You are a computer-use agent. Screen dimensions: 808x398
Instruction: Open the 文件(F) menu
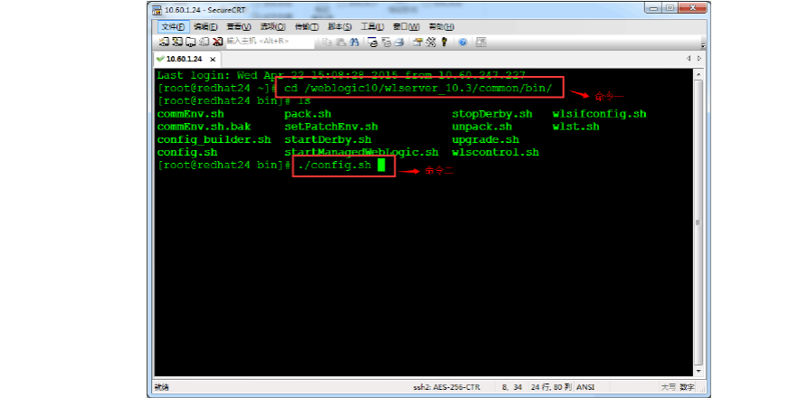coord(173,27)
